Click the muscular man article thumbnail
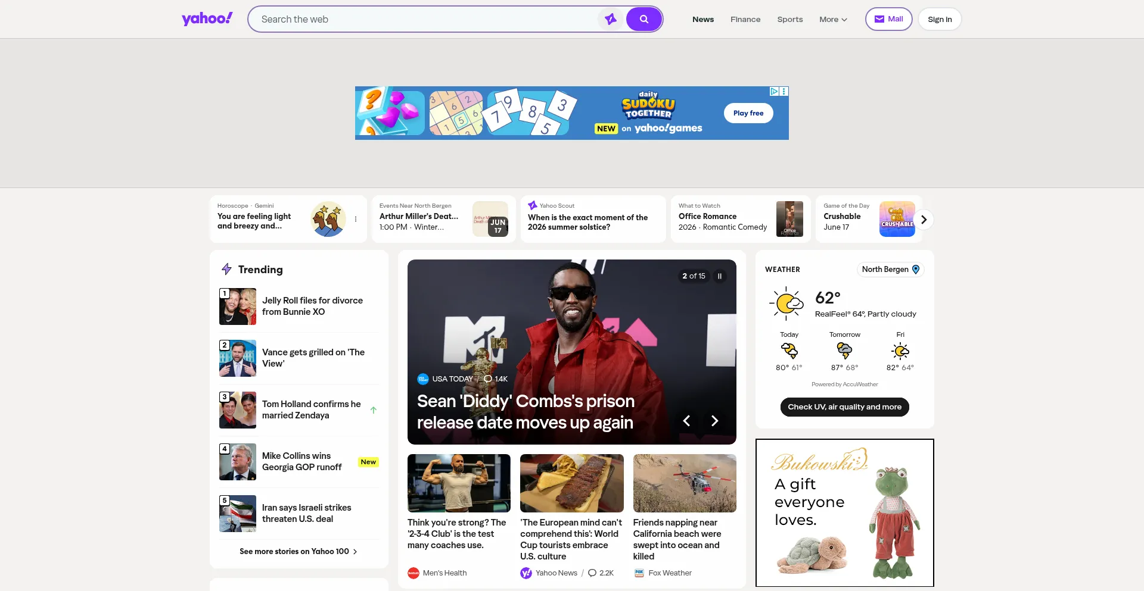Image resolution: width=1144 pixels, height=591 pixels. pyautogui.click(x=459, y=483)
